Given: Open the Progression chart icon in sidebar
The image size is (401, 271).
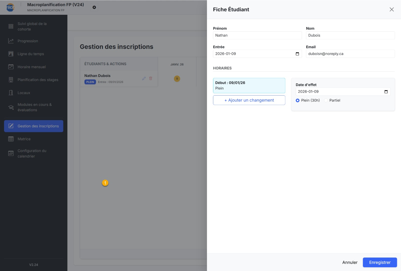Looking at the screenshot, I should pos(11,41).
